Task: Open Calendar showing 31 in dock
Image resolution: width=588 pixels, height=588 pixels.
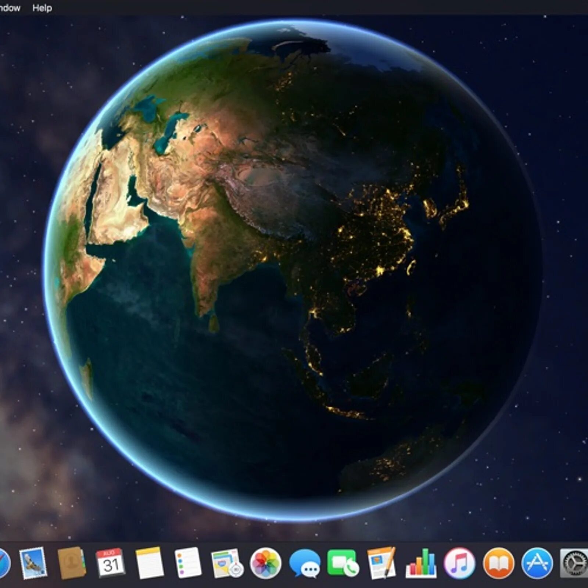Action: click(110, 563)
